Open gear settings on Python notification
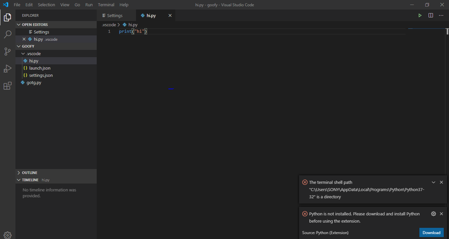This screenshot has height=239, width=449. pos(434,214)
